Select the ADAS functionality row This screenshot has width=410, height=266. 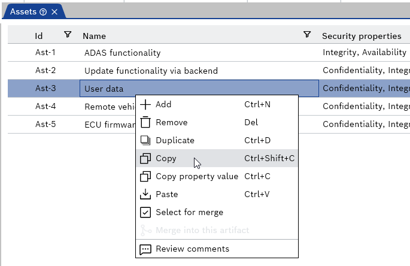click(122, 53)
